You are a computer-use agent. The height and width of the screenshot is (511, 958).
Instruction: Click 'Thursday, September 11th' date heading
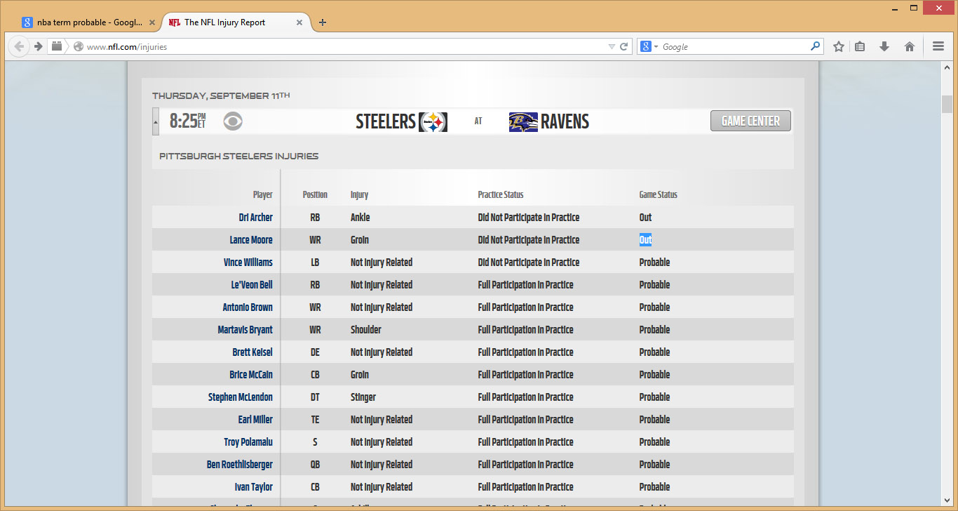coord(221,95)
